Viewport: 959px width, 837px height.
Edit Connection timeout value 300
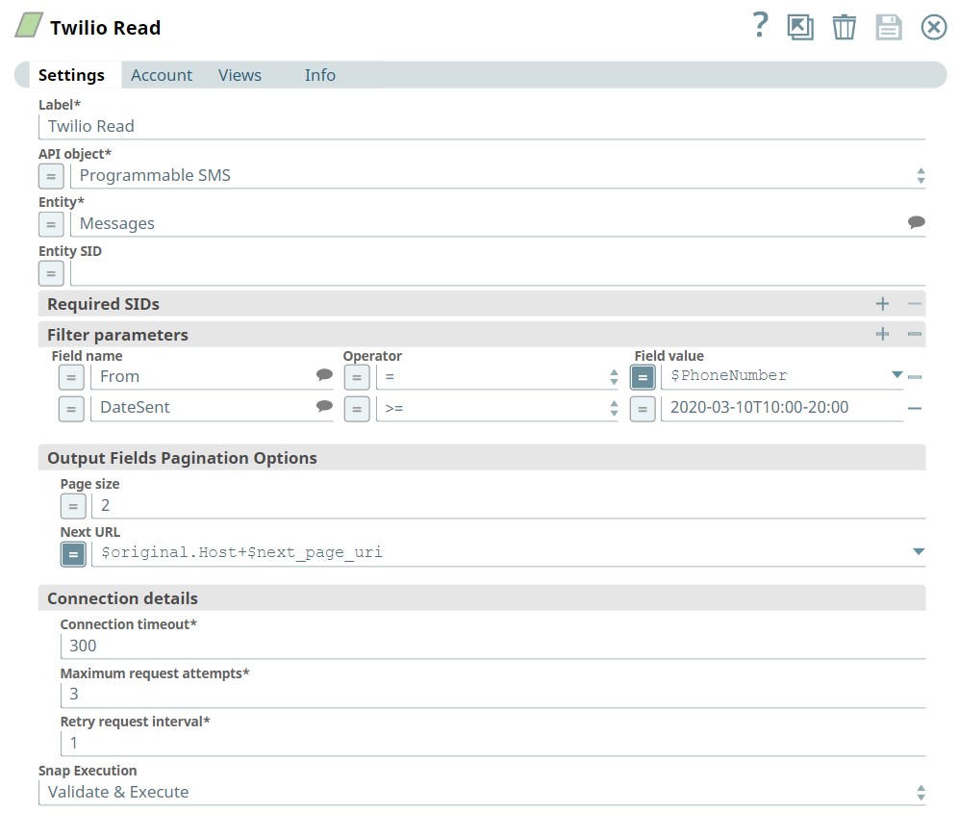click(x=492, y=647)
